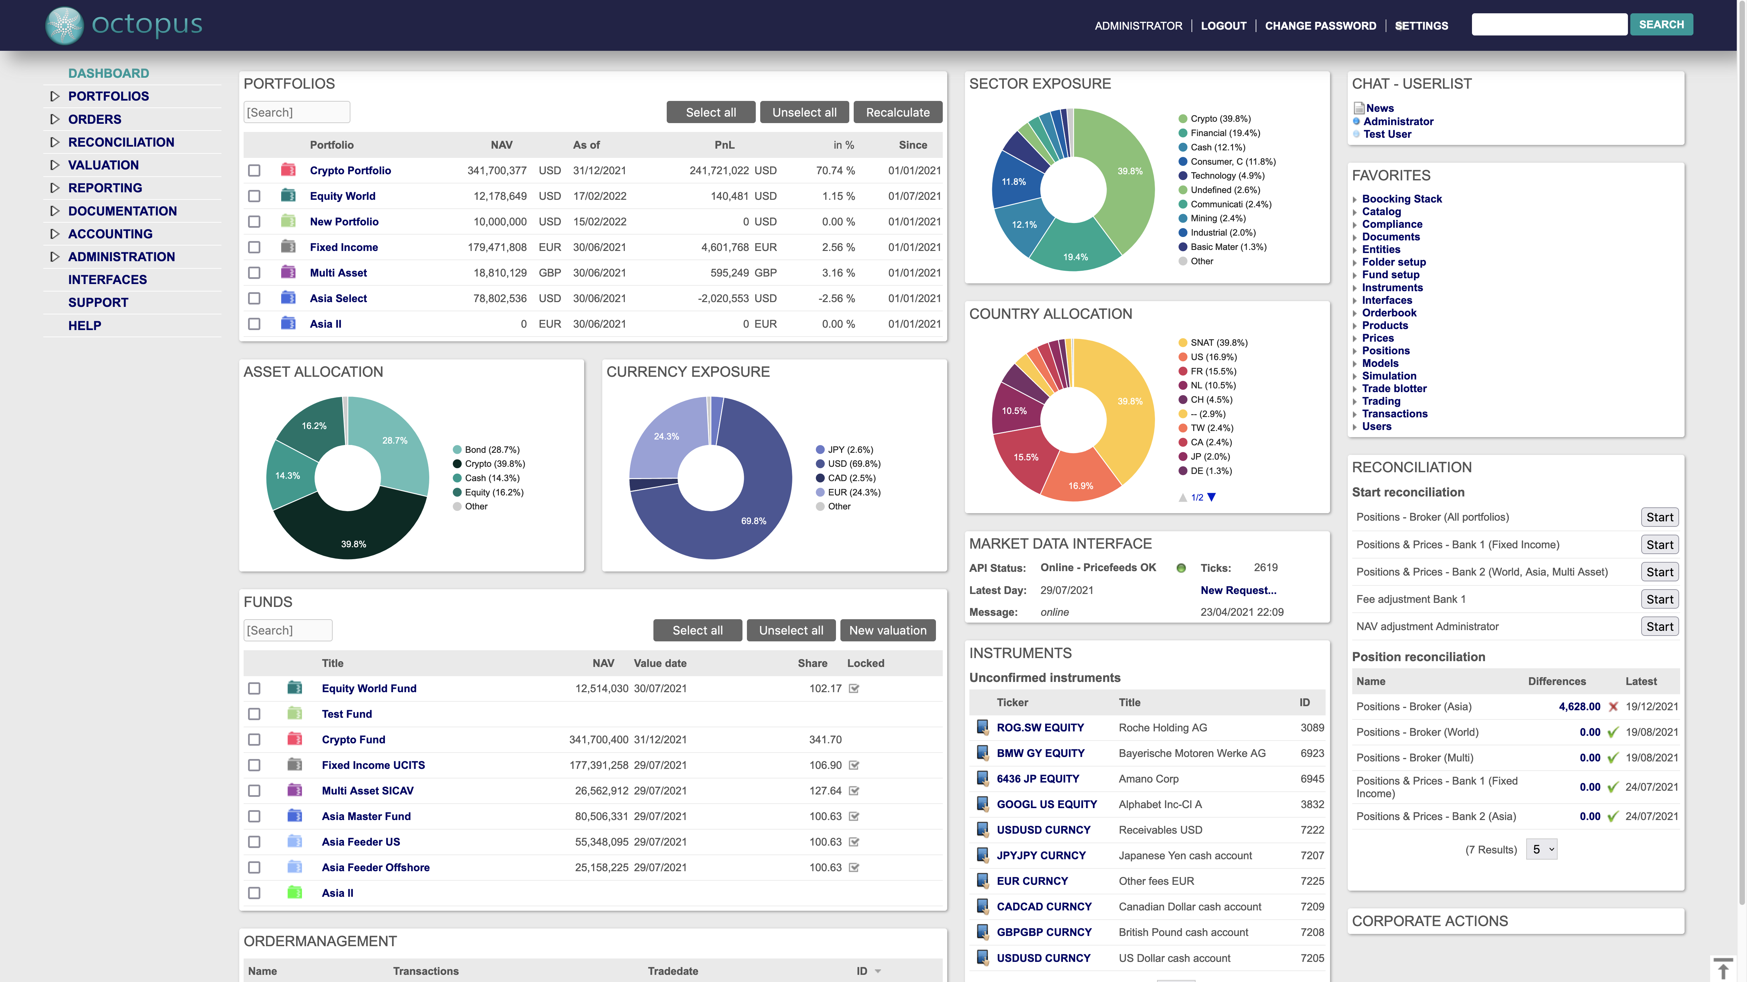Click the purple Multi Asset portfolio icon
This screenshot has height=982, width=1747.
[288, 272]
